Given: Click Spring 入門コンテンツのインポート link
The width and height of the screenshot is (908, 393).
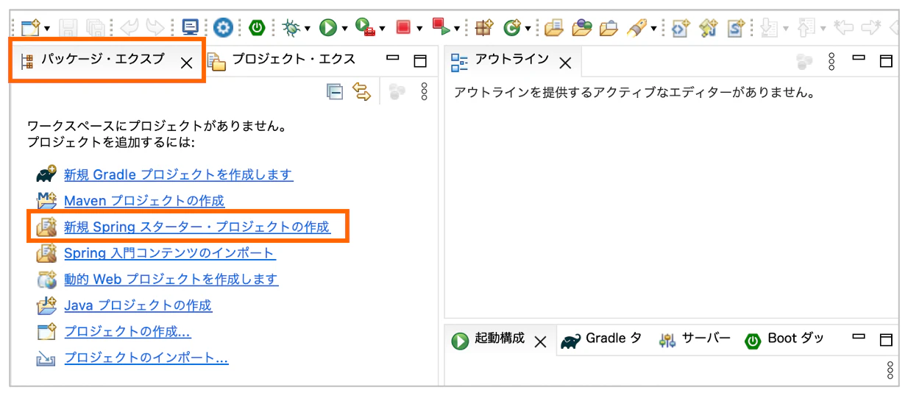Looking at the screenshot, I should coord(169,253).
